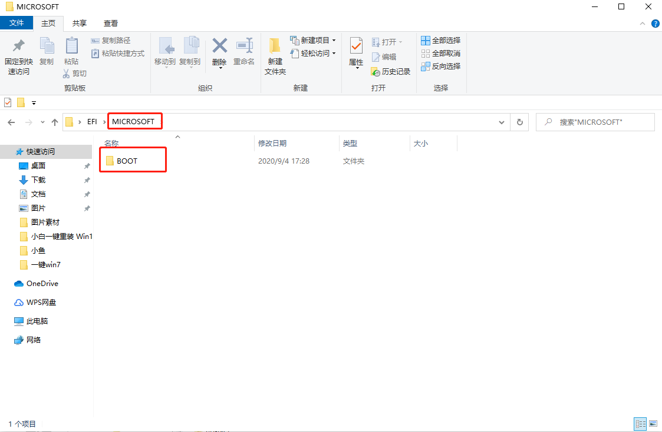662x432 pixels.
Task: Click the 2020/9/4 17:28 date cell
Action: tap(284, 161)
